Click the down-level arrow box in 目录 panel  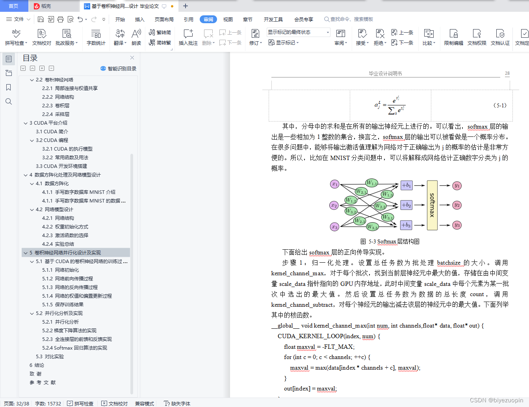click(x=23, y=68)
